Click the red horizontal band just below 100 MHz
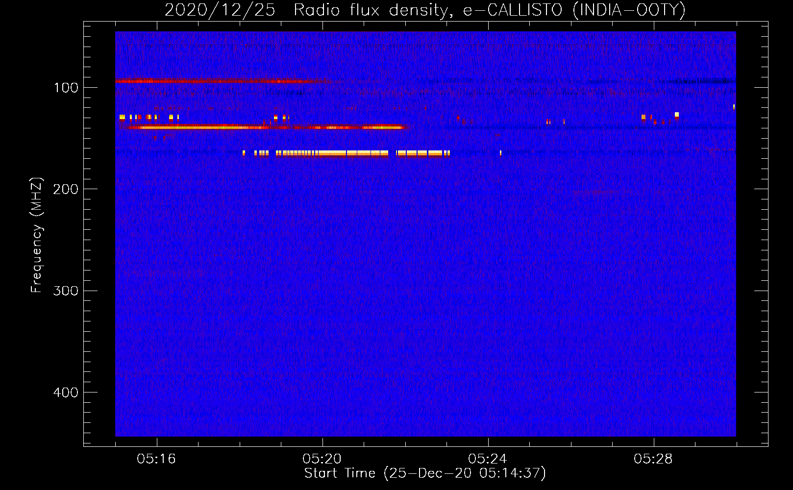Screen dimensions: 793x490 click(223, 81)
